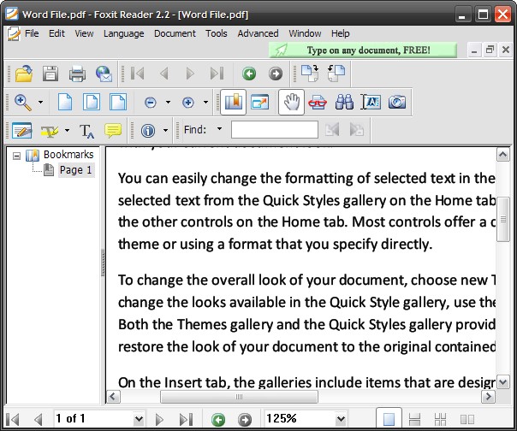This screenshot has height=431, width=517.
Task: Toggle full screen view icon
Action: (x=260, y=102)
